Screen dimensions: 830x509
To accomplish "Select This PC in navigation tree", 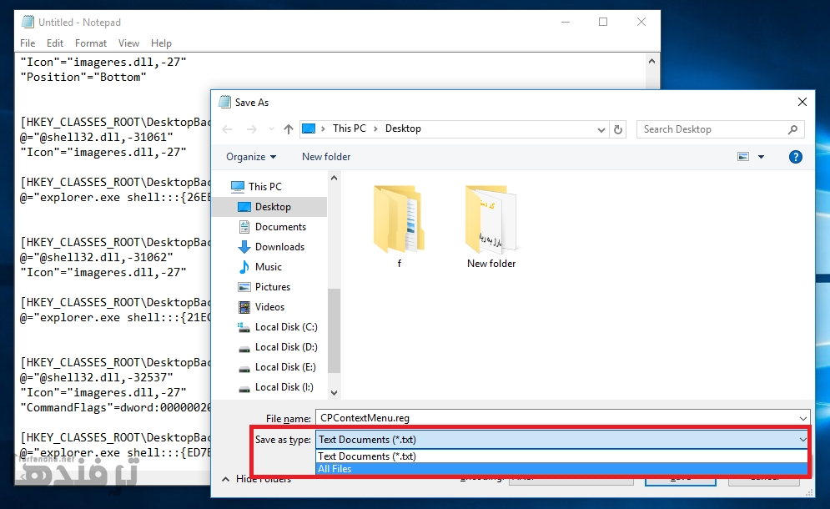I will 265,186.
